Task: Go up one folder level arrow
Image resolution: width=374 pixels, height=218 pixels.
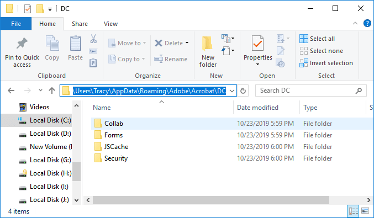Action: (x=52, y=91)
